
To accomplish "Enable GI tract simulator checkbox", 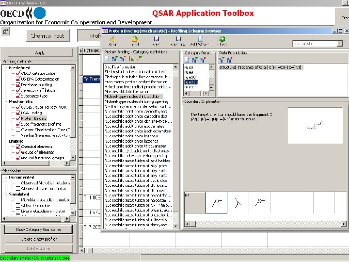I will pos(18,205).
